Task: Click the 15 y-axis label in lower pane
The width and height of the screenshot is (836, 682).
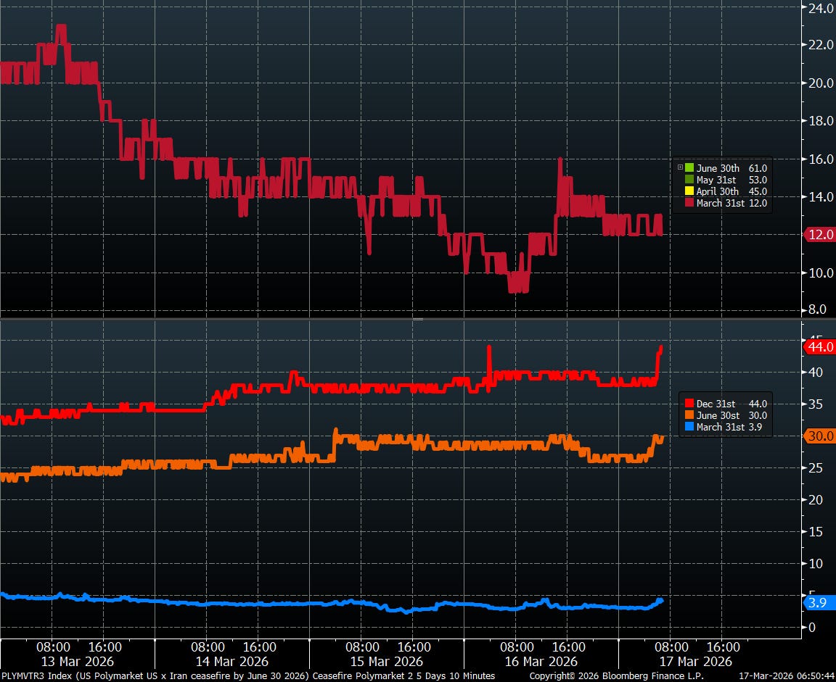Action: pos(816,531)
